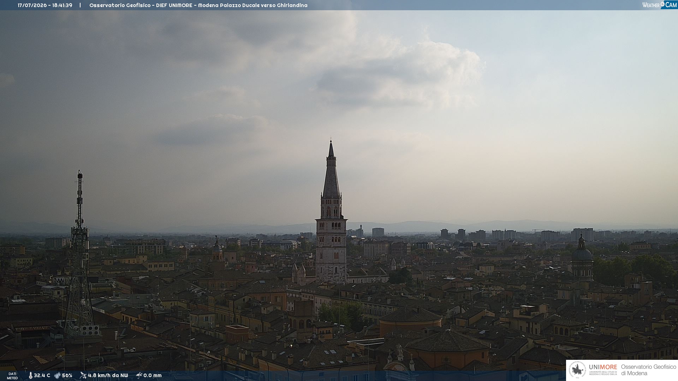Screen dimensions: 678x381
Task: Select the date and time stamp 17/07/2026 - 18:41:39
Action: (x=45, y=5)
